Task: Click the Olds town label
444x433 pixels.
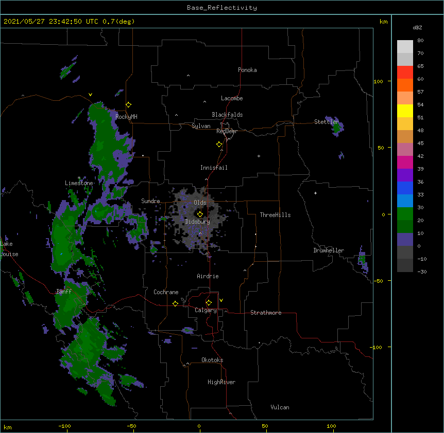Action: [x=200, y=203]
